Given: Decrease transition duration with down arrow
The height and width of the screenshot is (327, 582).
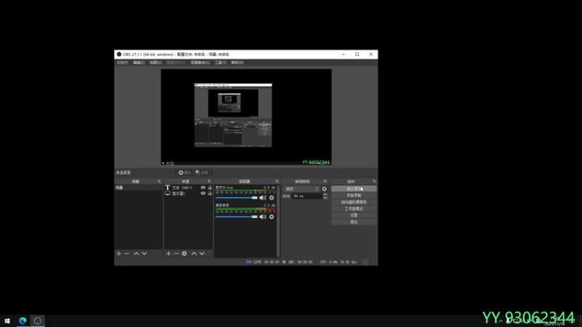Looking at the screenshot, I should [x=325, y=198].
